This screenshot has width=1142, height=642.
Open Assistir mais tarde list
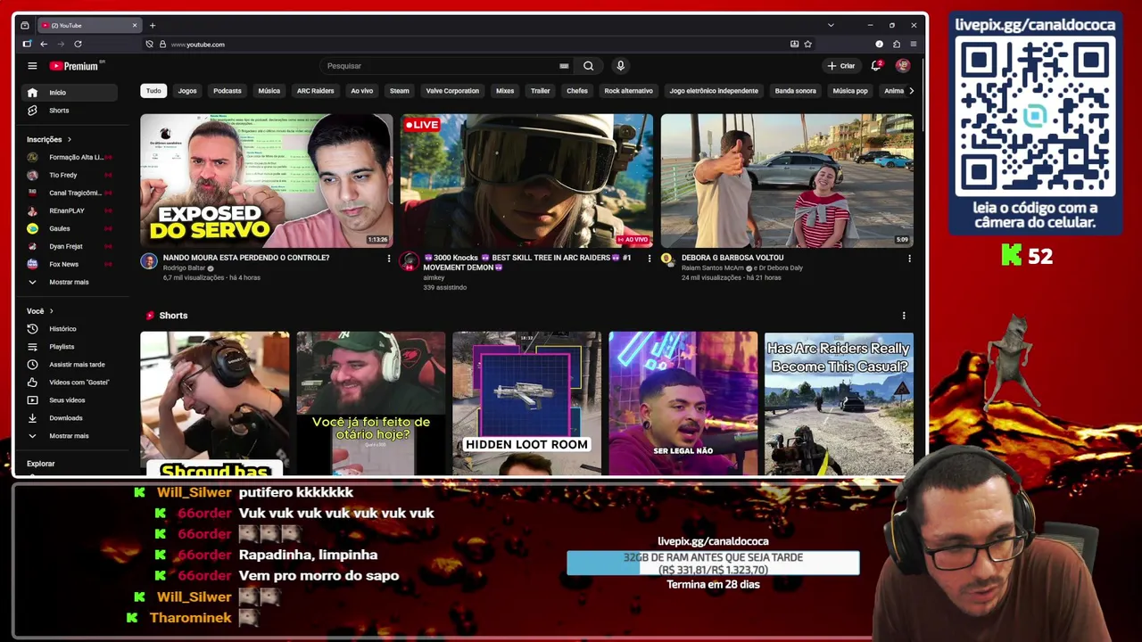coord(70,365)
